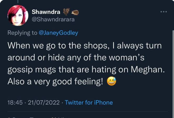Click the bat emoji beside Shawndra
Screen dimensions: 174x118
(66, 12)
